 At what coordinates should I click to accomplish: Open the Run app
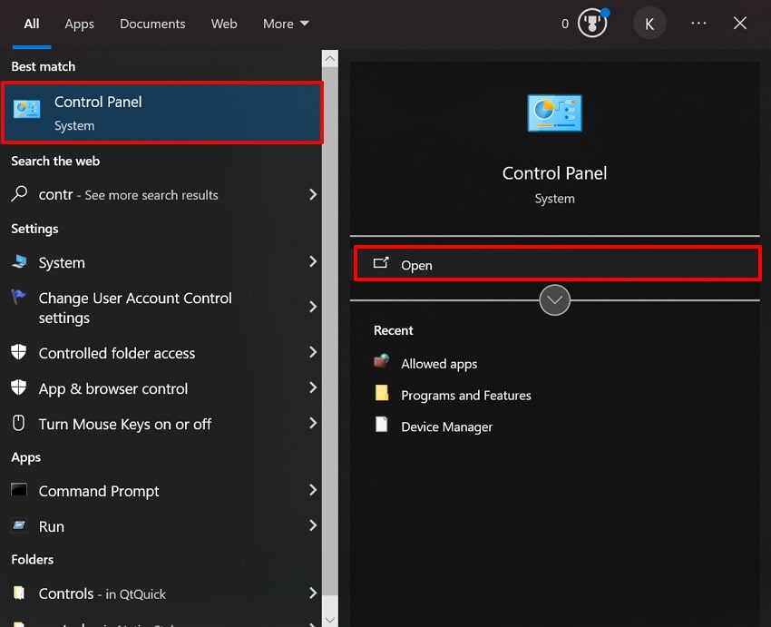pos(51,526)
